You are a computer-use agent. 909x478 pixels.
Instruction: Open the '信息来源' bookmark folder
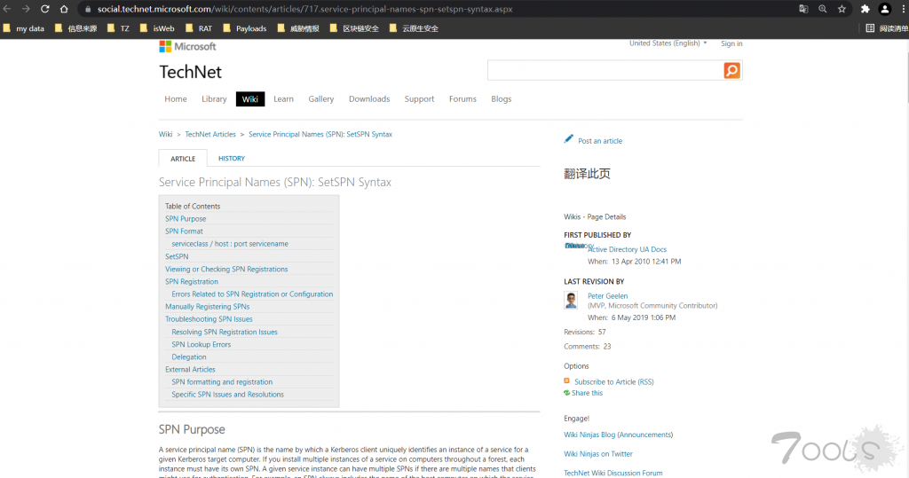76,28
